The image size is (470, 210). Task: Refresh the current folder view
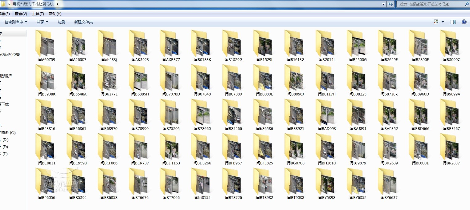point(391,4)
